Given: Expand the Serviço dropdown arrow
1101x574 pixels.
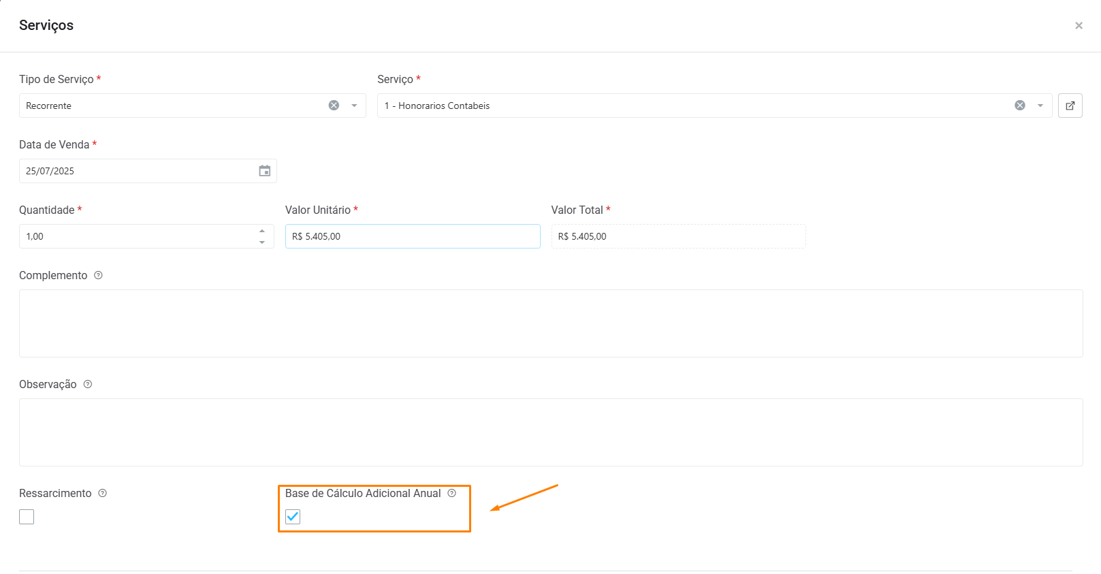Looking at the screenshot, I should click(1040, 106).
